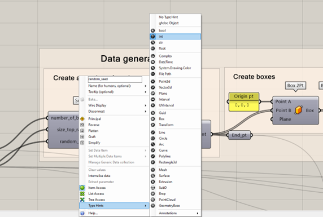Select Internalise data menu entry
The image size is (323, 217).
point(114,176)
